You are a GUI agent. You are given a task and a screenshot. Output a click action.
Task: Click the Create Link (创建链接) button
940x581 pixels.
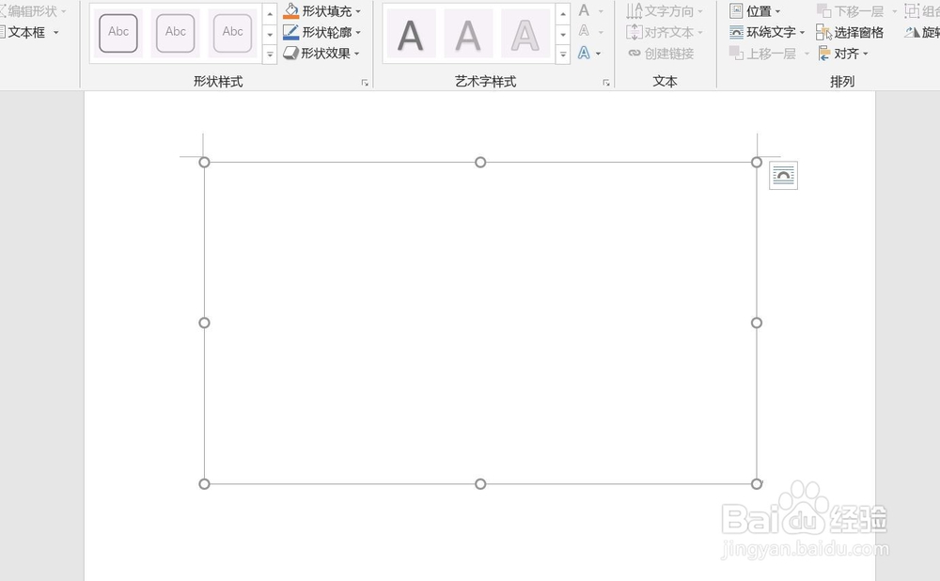661,54
